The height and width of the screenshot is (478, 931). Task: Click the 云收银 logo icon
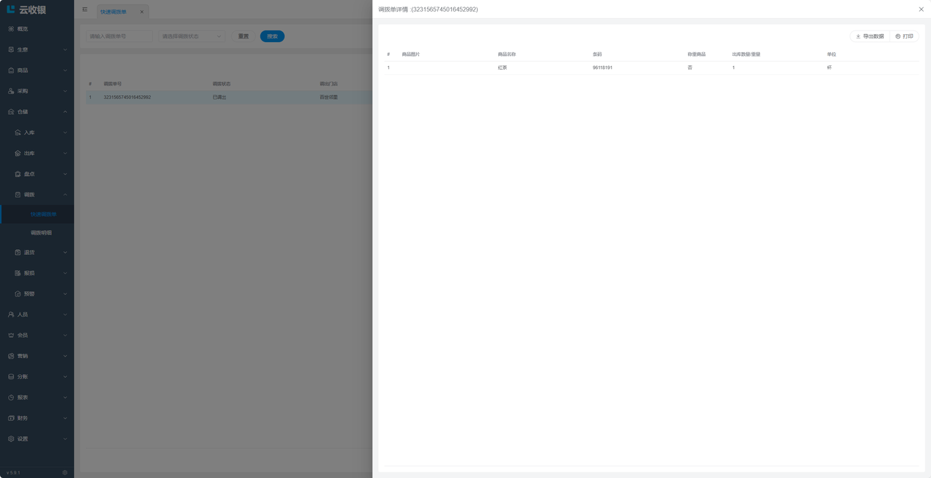pos(11,9)
